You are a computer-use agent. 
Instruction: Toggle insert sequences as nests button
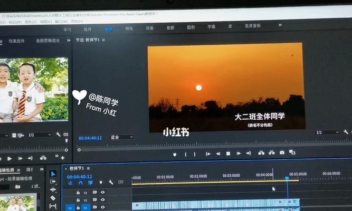(71, 183)
